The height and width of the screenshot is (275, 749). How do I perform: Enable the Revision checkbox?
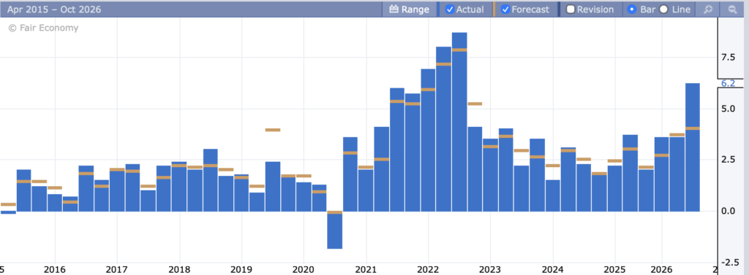(571, 9)
